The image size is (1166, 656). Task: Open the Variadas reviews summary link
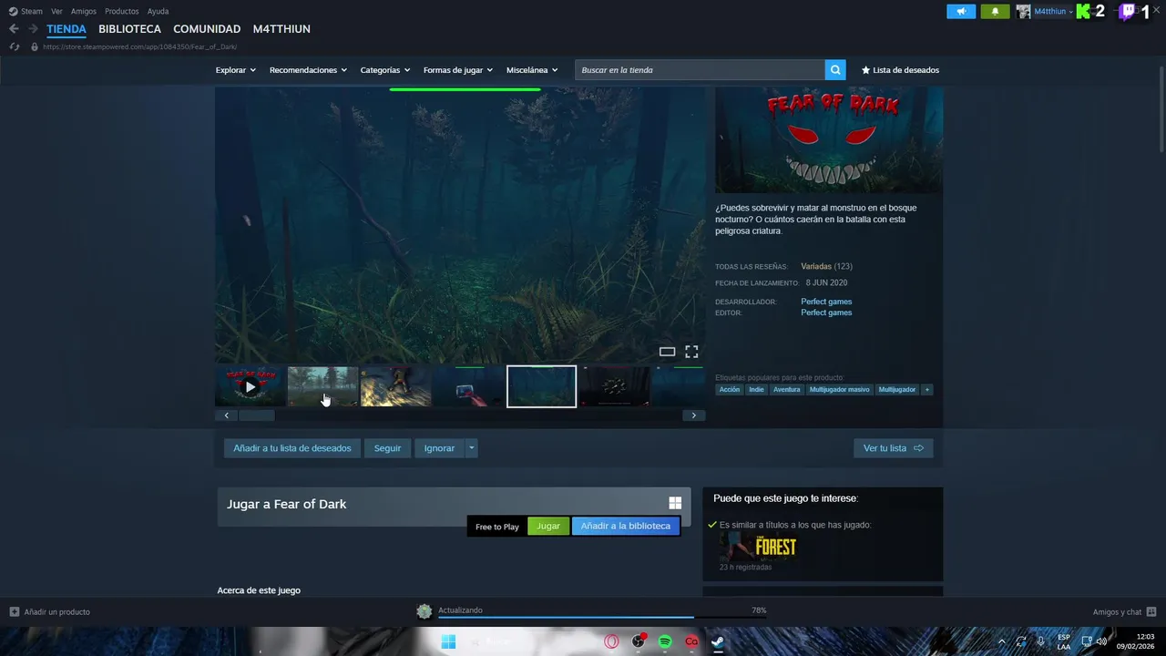[816, 266]
